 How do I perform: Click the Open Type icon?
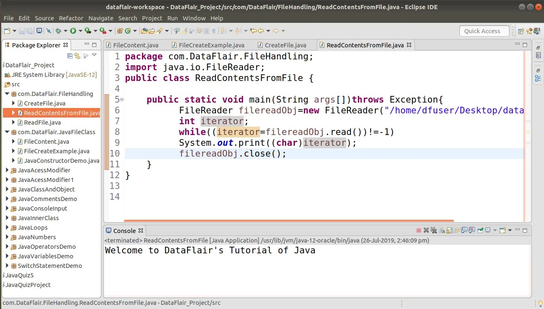pyautogui.click(x=144, y=31)
